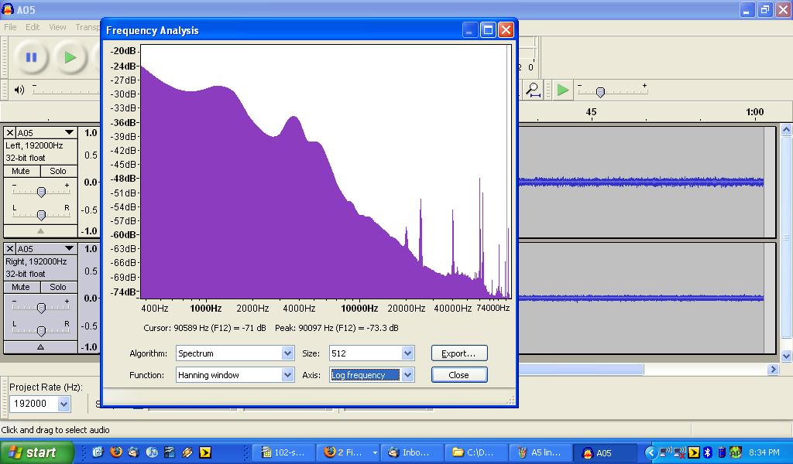Open Firefox from the quick launch bar
This screenshot has width=793, height=464.
click(x=116, y=452)
